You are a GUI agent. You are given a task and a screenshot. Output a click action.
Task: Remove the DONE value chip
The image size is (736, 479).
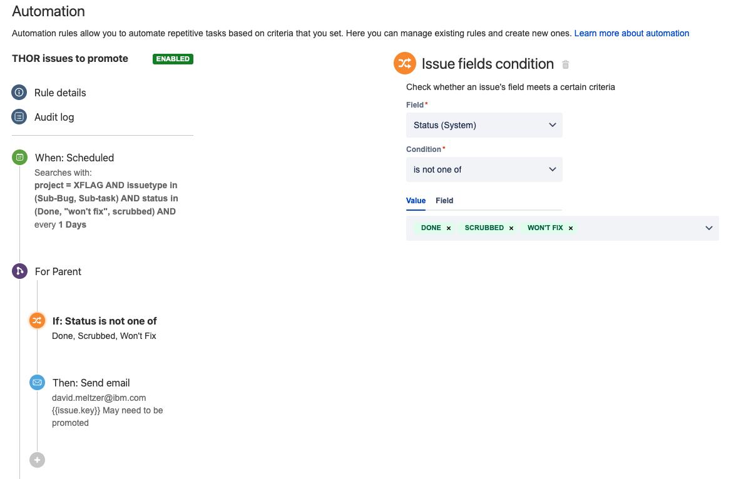(x=449, y=228)
